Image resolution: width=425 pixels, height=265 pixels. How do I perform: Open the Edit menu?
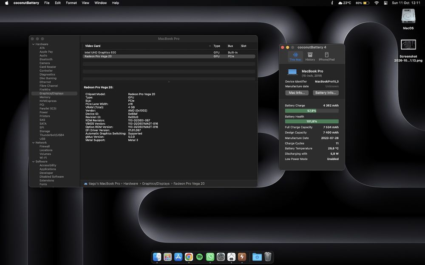coord(58,3)
